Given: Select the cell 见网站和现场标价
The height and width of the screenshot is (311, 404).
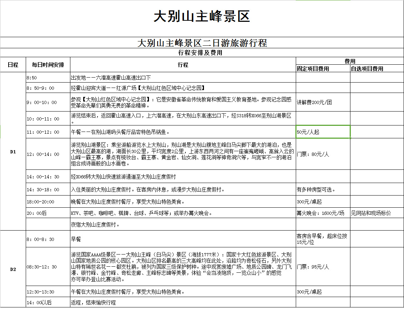Looking at the screenshot, I should pyautogui.click(x=377, y=213).
